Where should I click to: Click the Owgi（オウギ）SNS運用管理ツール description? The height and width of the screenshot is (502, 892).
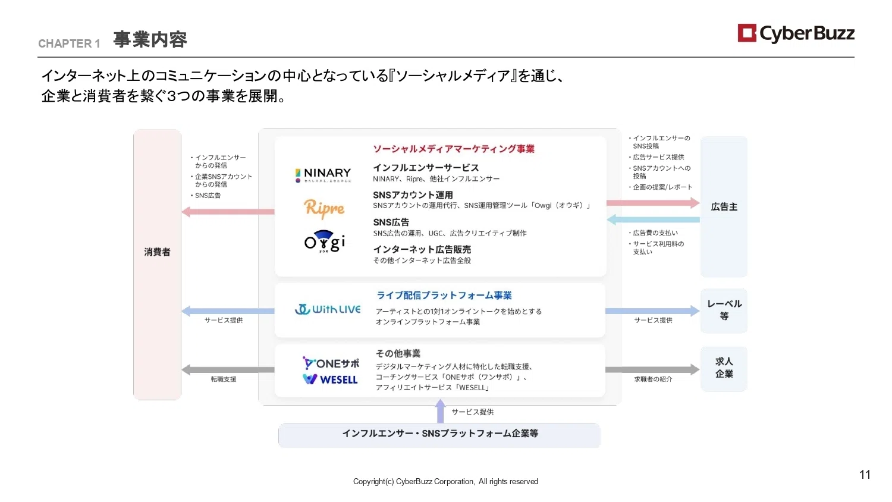point(482,206)
